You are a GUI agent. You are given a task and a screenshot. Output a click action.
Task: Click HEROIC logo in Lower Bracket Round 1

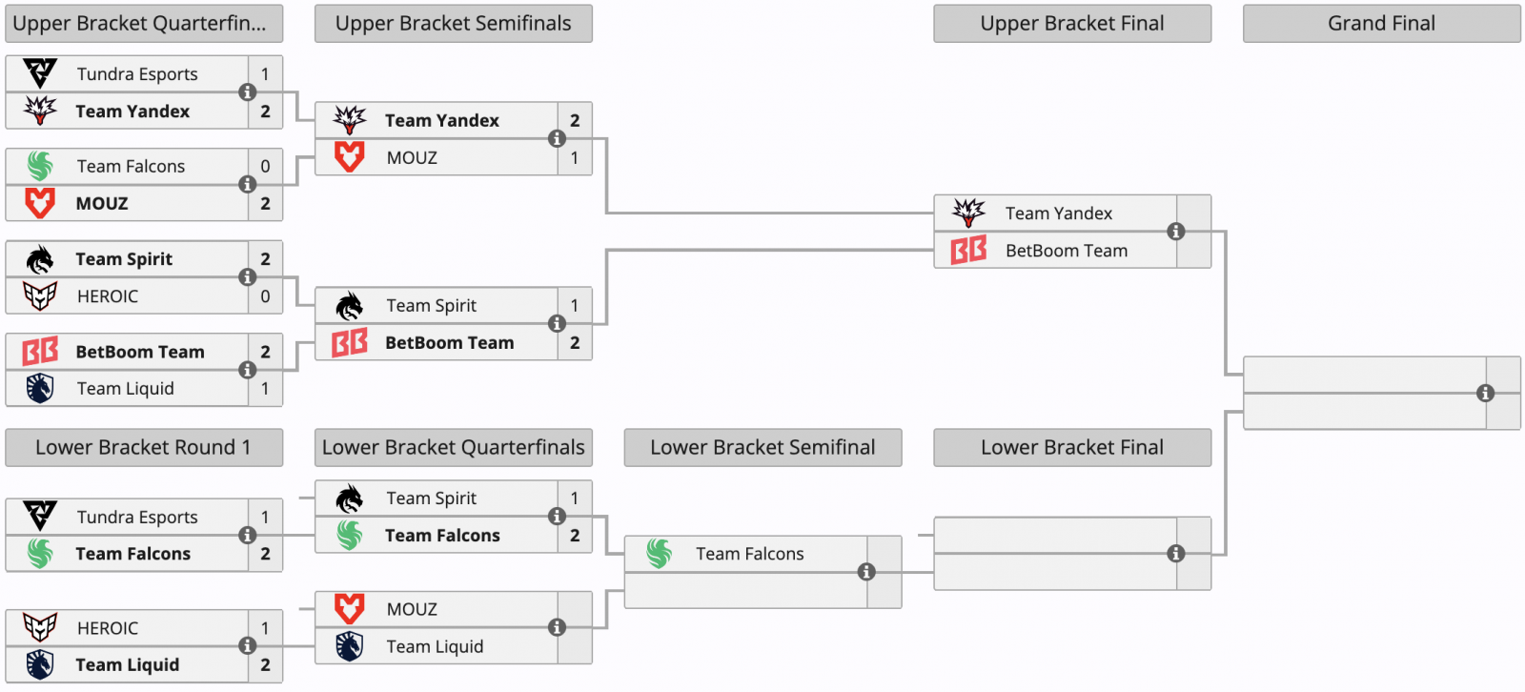(x=40, y=628)
